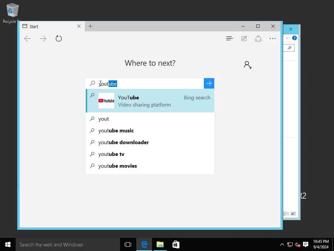Switch to details view in the background window
This screenshot has width=334, height=251.
(286, 214)
